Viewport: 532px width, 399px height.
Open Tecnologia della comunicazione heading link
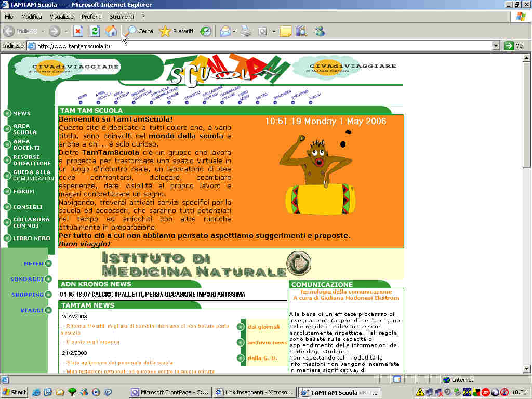click(345, 291)
